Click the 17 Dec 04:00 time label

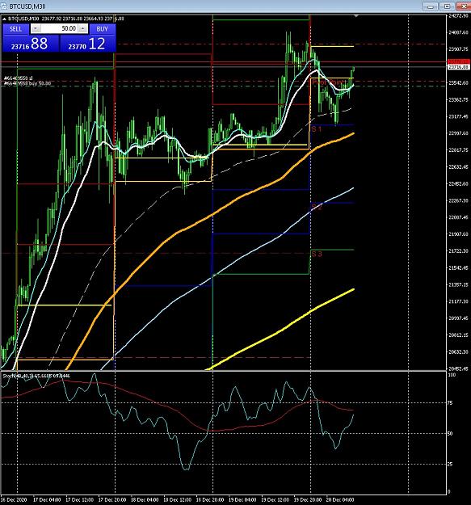(x=47, y=500)
